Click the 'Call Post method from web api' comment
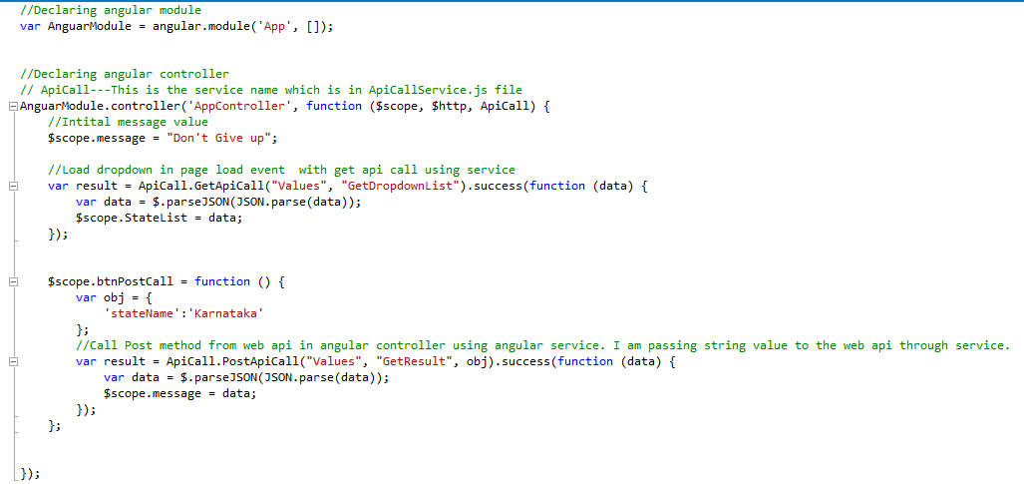1024x484 pixels. tap(542, 345)
